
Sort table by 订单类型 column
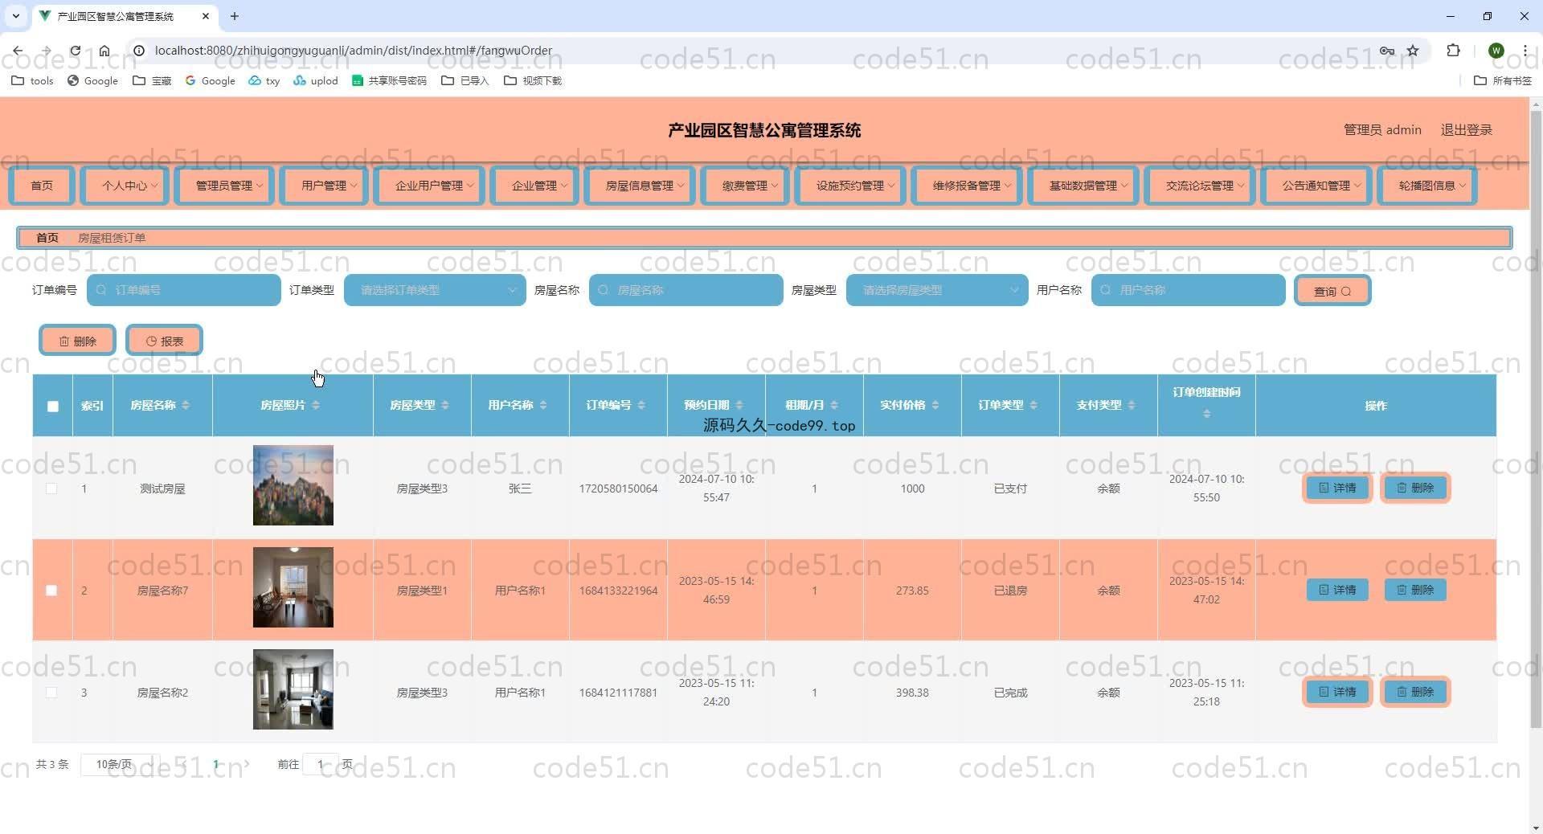(1033, 405)
